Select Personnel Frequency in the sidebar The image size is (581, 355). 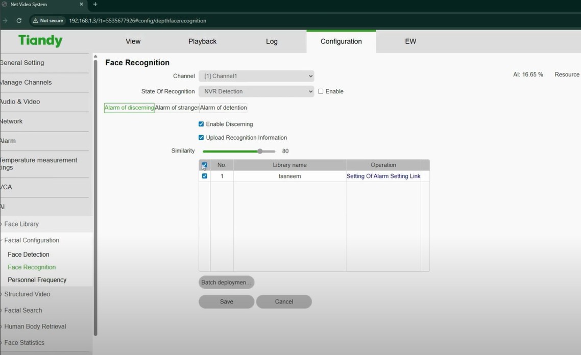click(37, 280)
